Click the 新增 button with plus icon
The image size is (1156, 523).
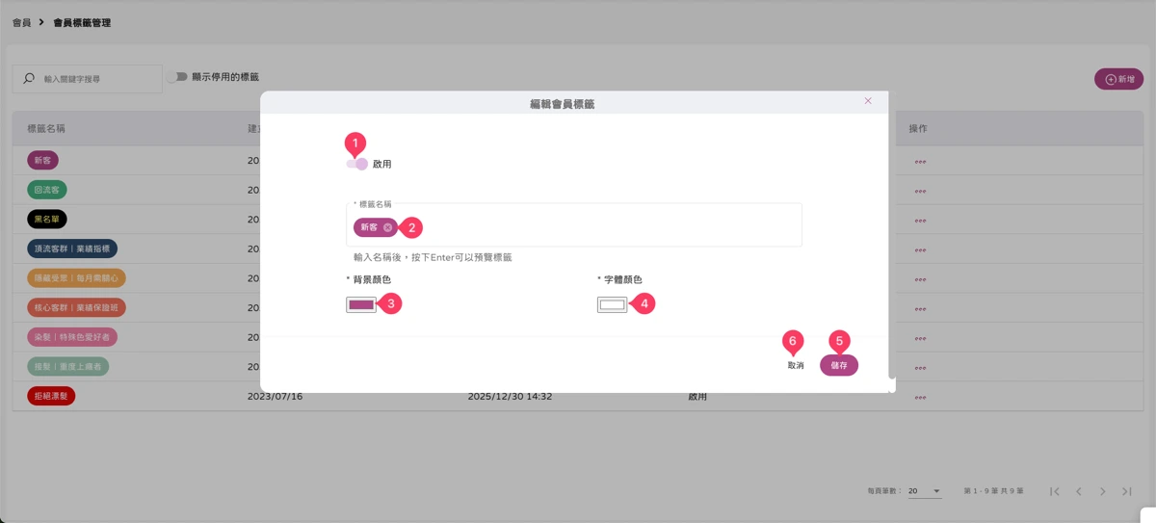[x=1119, y=79]
